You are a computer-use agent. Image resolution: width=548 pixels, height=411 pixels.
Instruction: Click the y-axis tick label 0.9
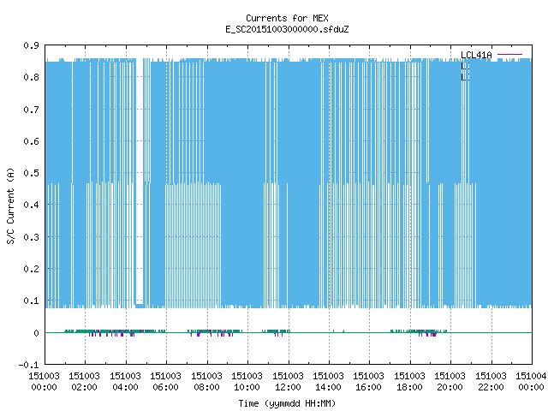coord(31,45)
